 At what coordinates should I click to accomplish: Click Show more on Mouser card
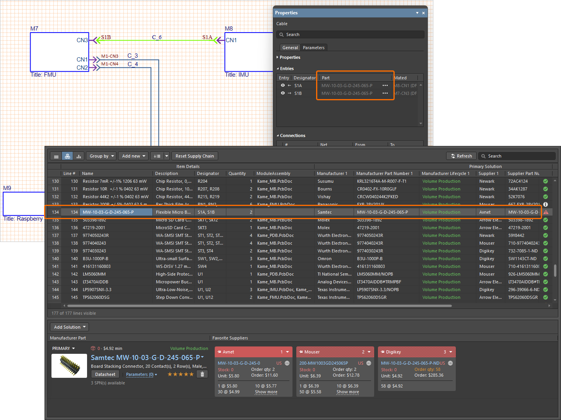[348, 392]
